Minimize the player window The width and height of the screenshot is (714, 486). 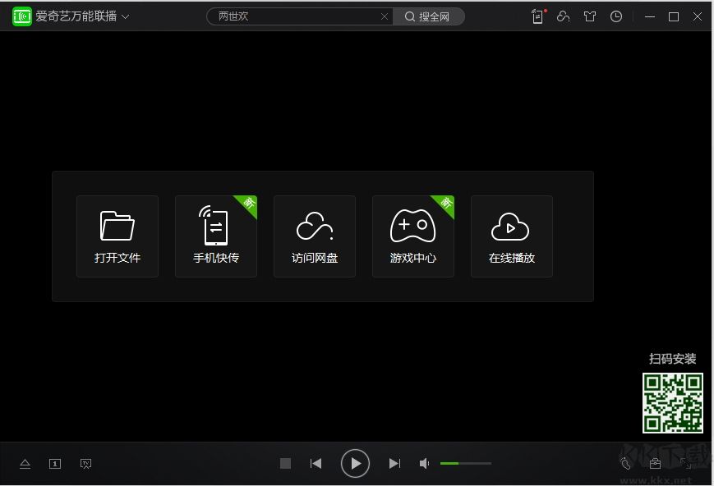point(650,16)
